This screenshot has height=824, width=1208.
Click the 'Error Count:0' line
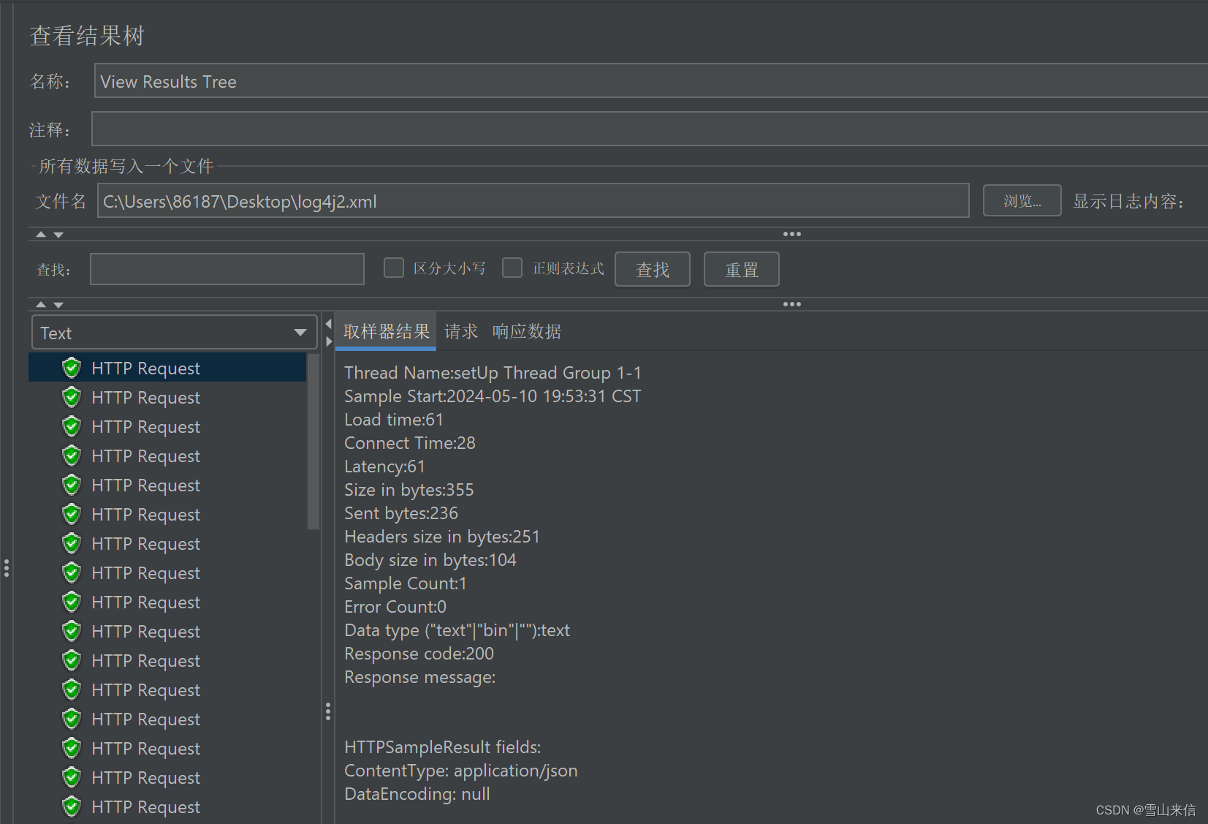tap(395, 607)
